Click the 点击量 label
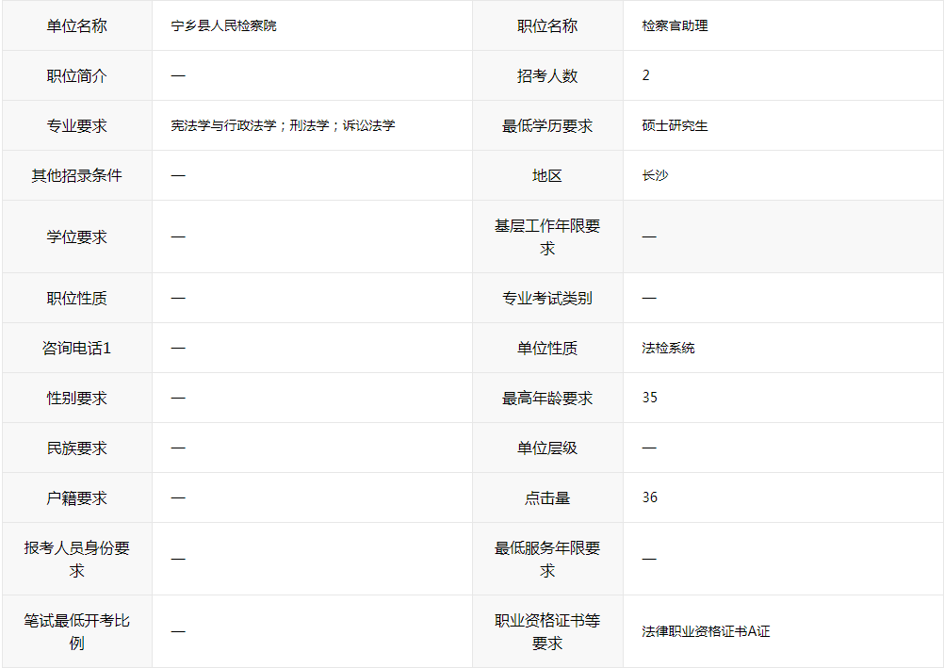Screen dimensions: 944x668 point(547,498)
